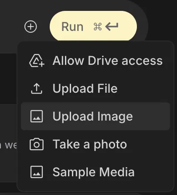This screenshot has height=195, width=177.
Task: Choose Upload File from the menu
Action: pyautogui.click(x=95, y=88)
